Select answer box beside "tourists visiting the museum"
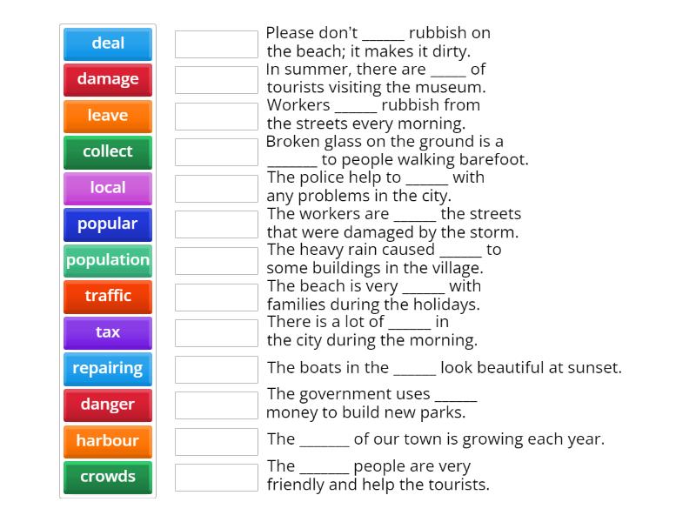The width and height of the screenshot is (696, 522). 217,79
